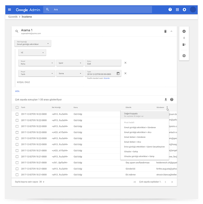
Task: Collapse the Arama 1 search panel
Action: click(x=172, y=31)
